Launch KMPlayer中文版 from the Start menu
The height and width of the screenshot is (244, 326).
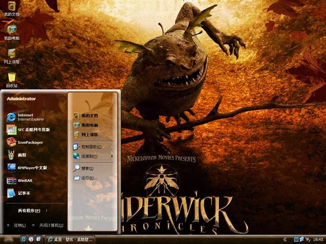click(x=27, y=168)
